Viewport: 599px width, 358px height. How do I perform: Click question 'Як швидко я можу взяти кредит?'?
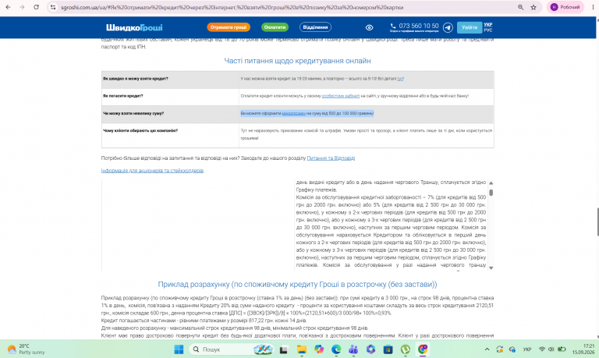click(135, 79)
